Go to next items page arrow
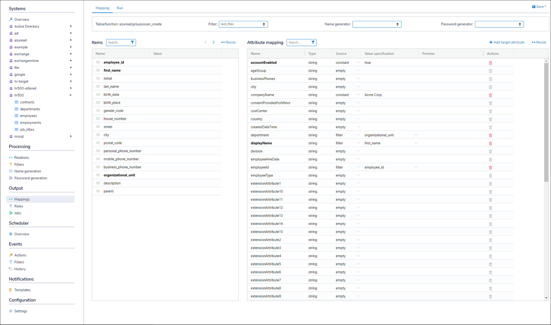 pos(214,42)
